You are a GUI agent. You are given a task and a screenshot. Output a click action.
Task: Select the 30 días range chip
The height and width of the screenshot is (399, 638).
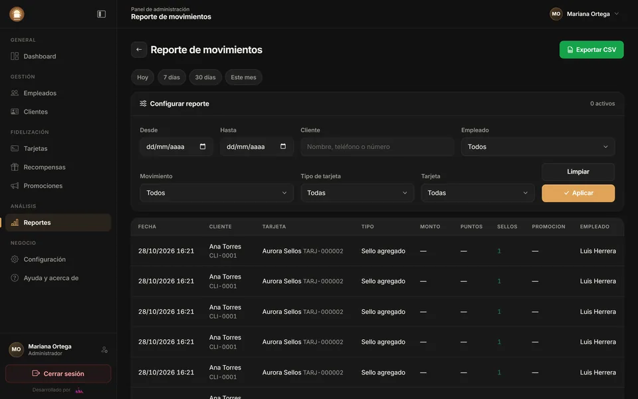coord(205,77)
